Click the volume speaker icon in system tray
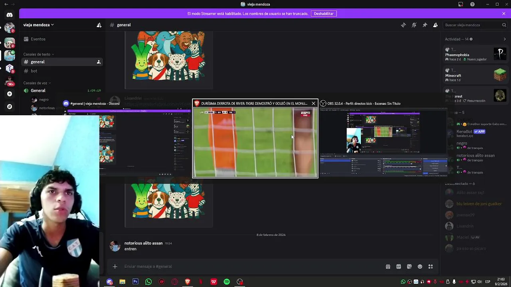Screen dimensions: 511x287 pos(479,282)
